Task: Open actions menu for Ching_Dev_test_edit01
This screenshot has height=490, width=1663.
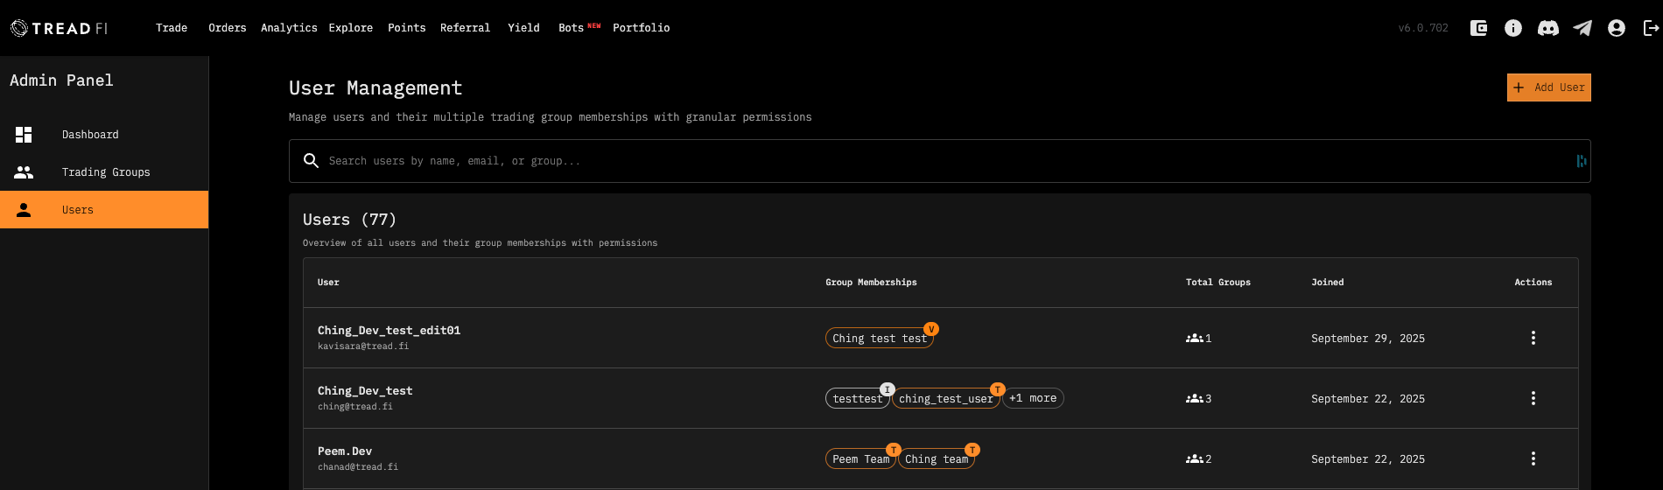Action: [x=1533, y=338]
